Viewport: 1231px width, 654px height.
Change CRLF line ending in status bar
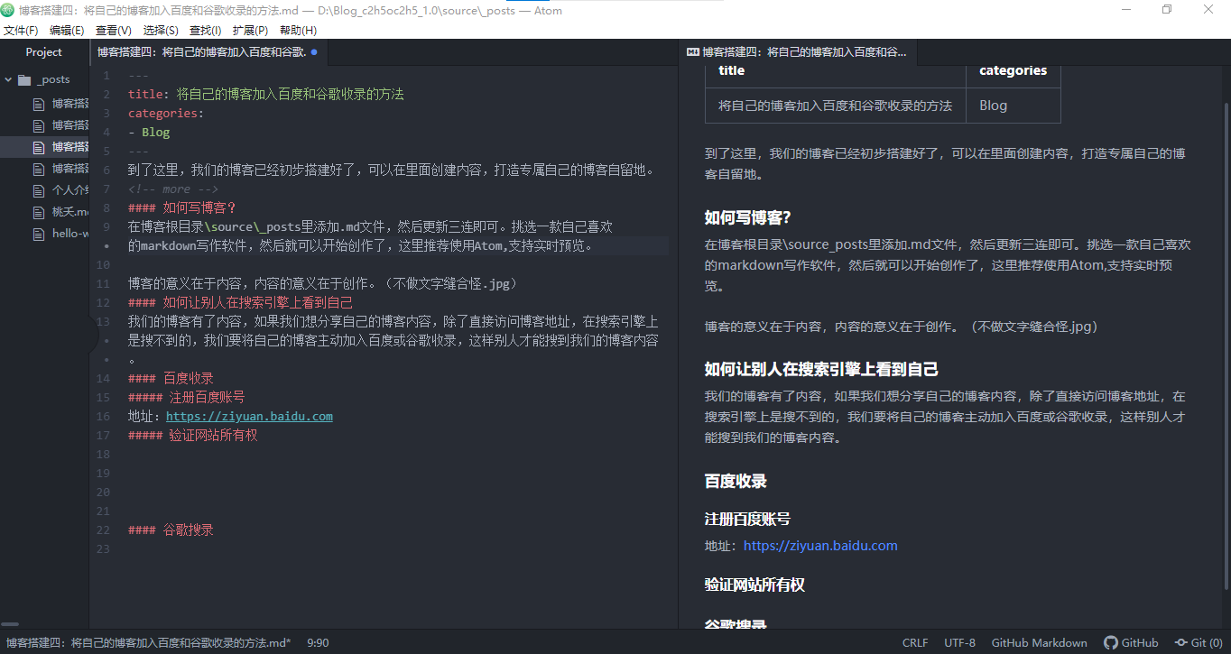coord(915,643)
